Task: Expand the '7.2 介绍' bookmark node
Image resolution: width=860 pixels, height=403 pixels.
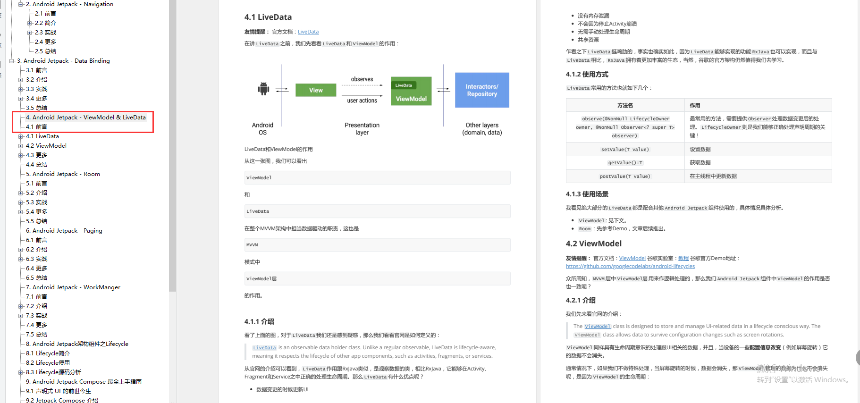Action: (x=20, y=306)
